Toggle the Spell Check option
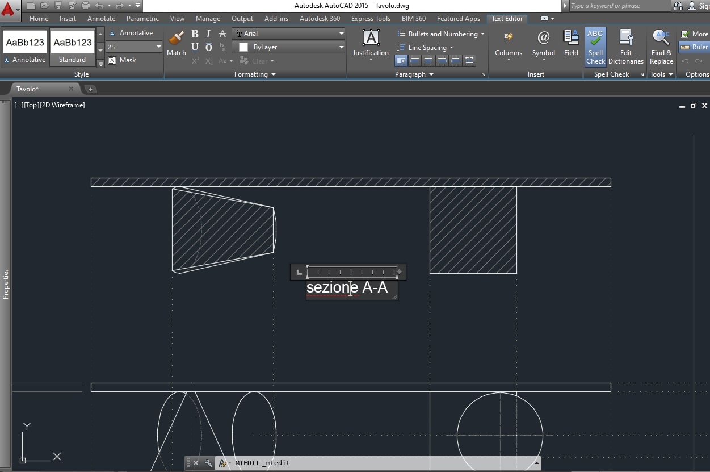The height and width of the screenshot is (472, 710). tap(595, 47)
